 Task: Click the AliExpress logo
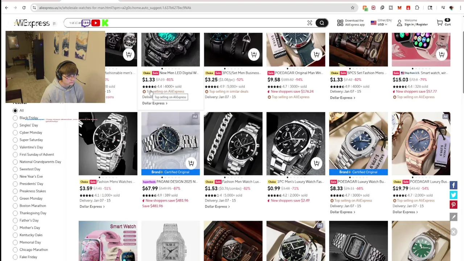click(32, 24)
